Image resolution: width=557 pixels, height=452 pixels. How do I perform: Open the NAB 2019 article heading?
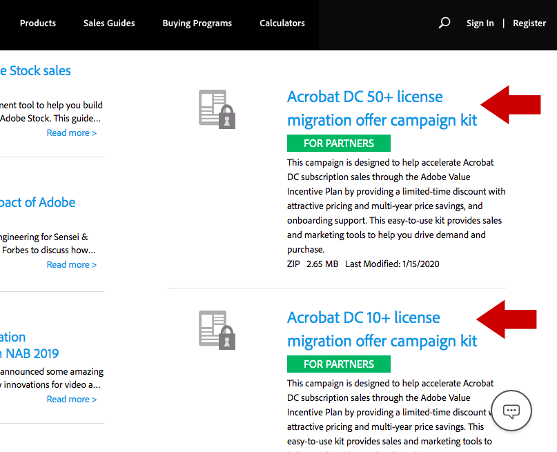point(30,345)
